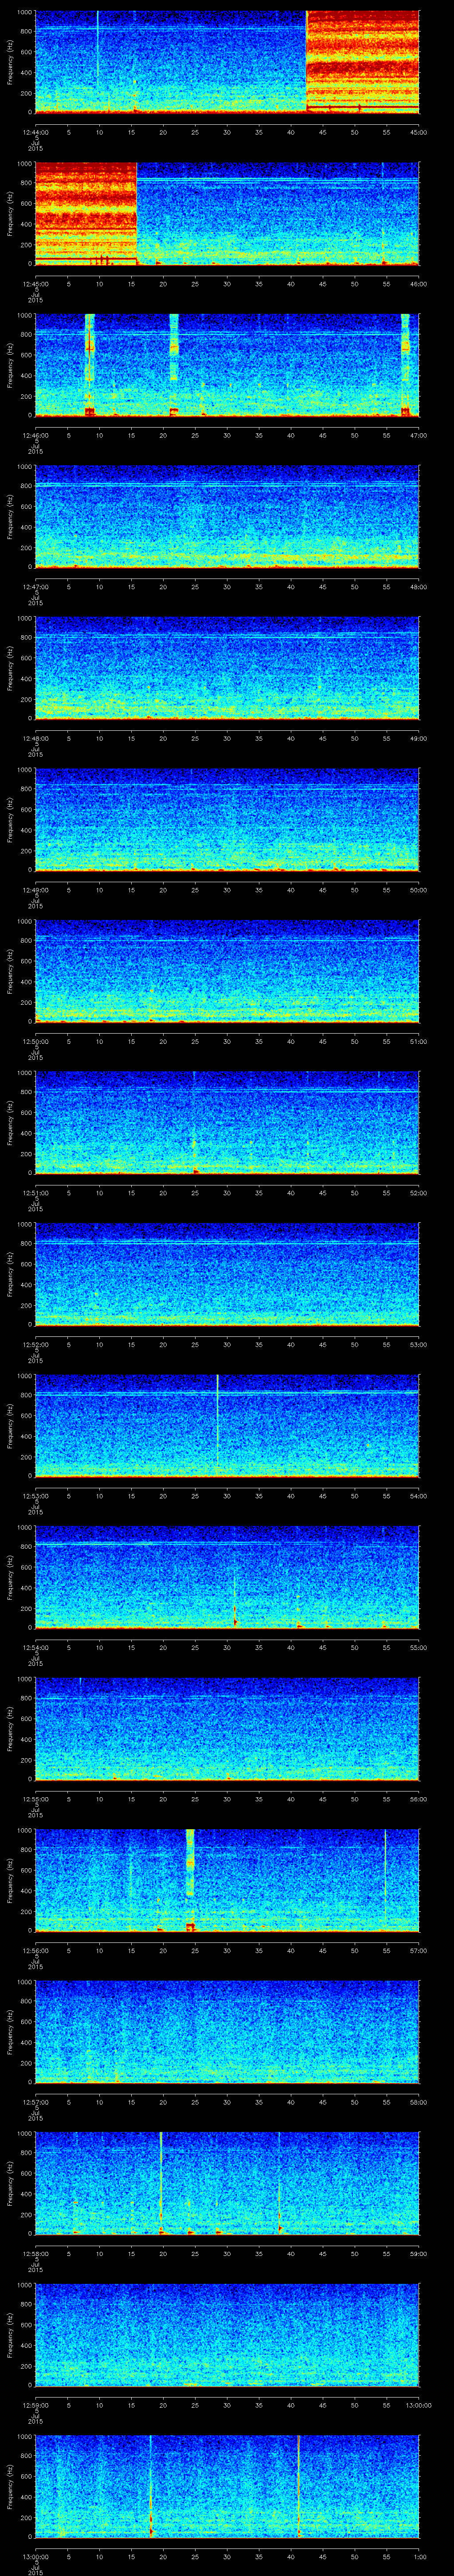
Task: Select the 12:46:00 start time label
Action: pos(35,435)
